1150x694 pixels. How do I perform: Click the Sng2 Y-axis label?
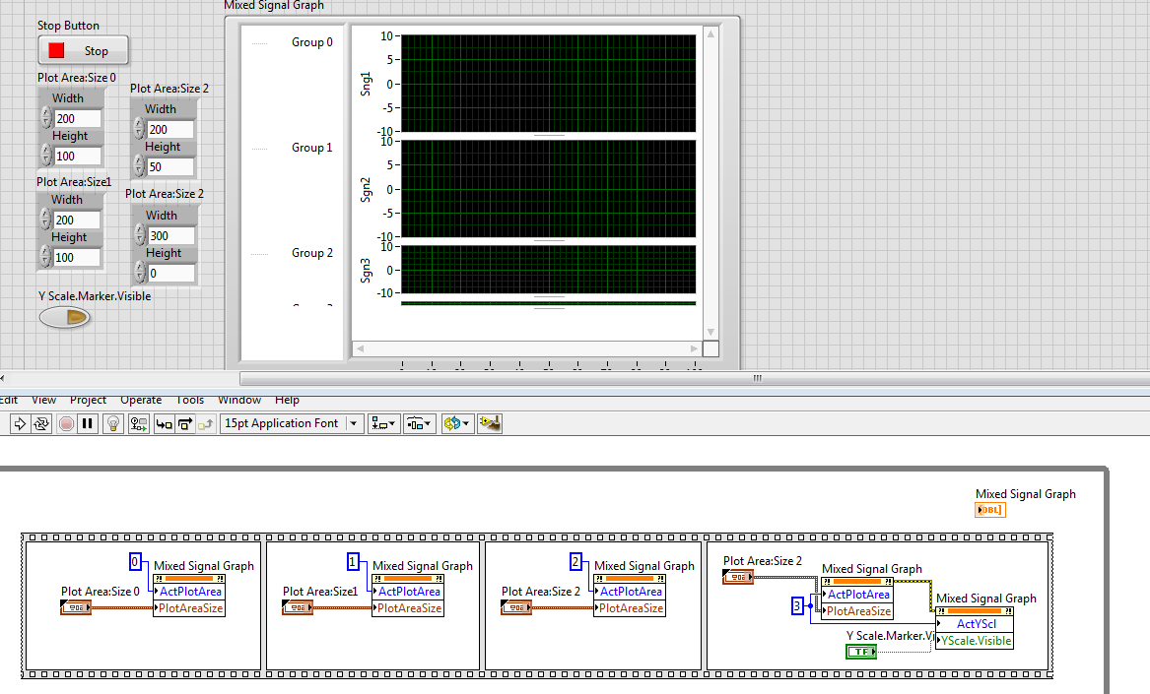[x=366, y=189]
